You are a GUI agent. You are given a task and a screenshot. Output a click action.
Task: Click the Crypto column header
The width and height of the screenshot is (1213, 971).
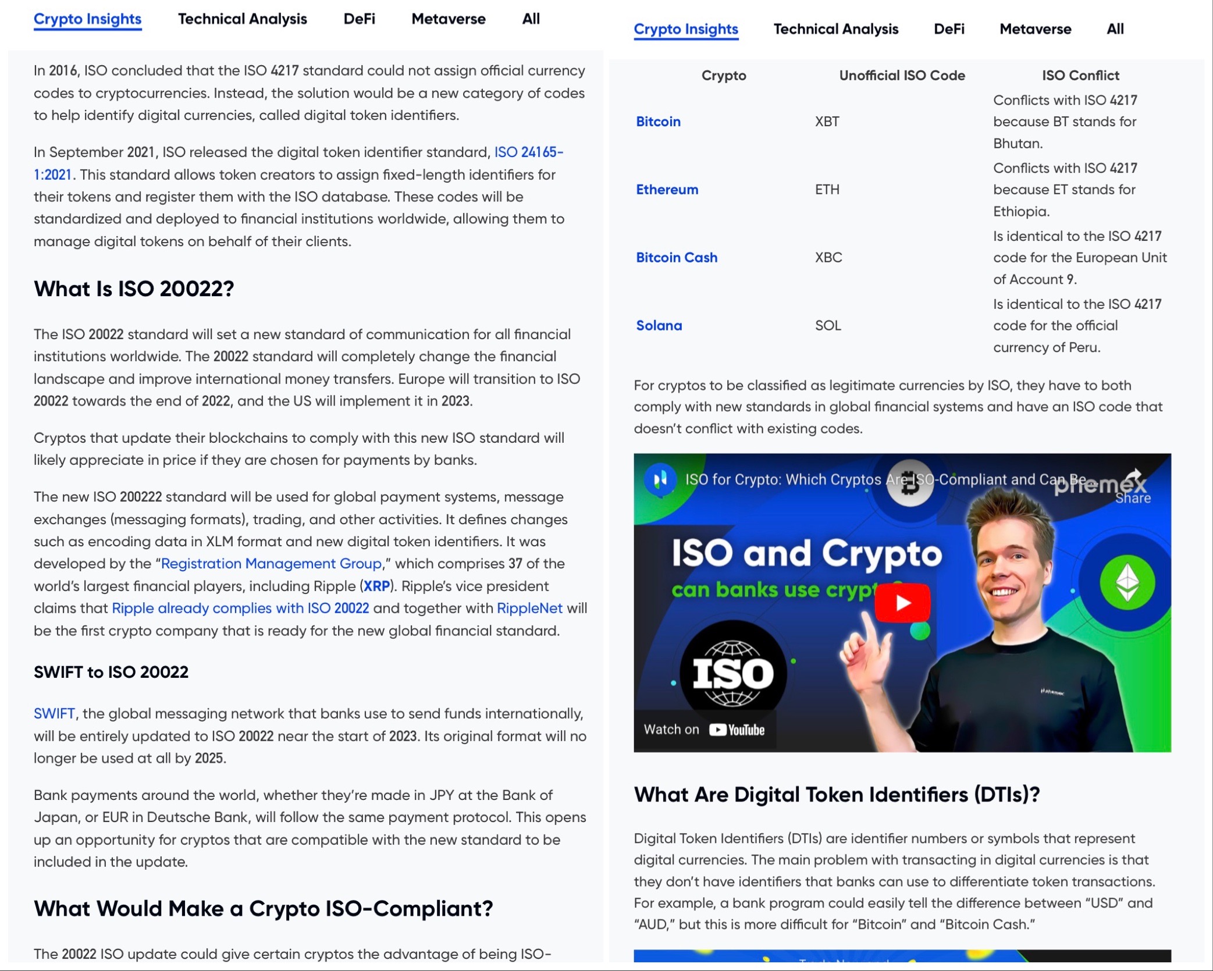(724, 76)
